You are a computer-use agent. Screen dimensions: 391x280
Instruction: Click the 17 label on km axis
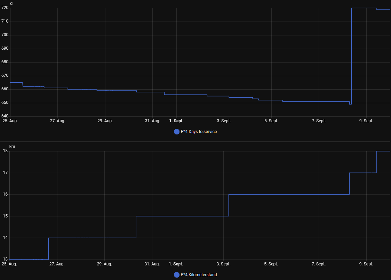click(x=5, y=173)
